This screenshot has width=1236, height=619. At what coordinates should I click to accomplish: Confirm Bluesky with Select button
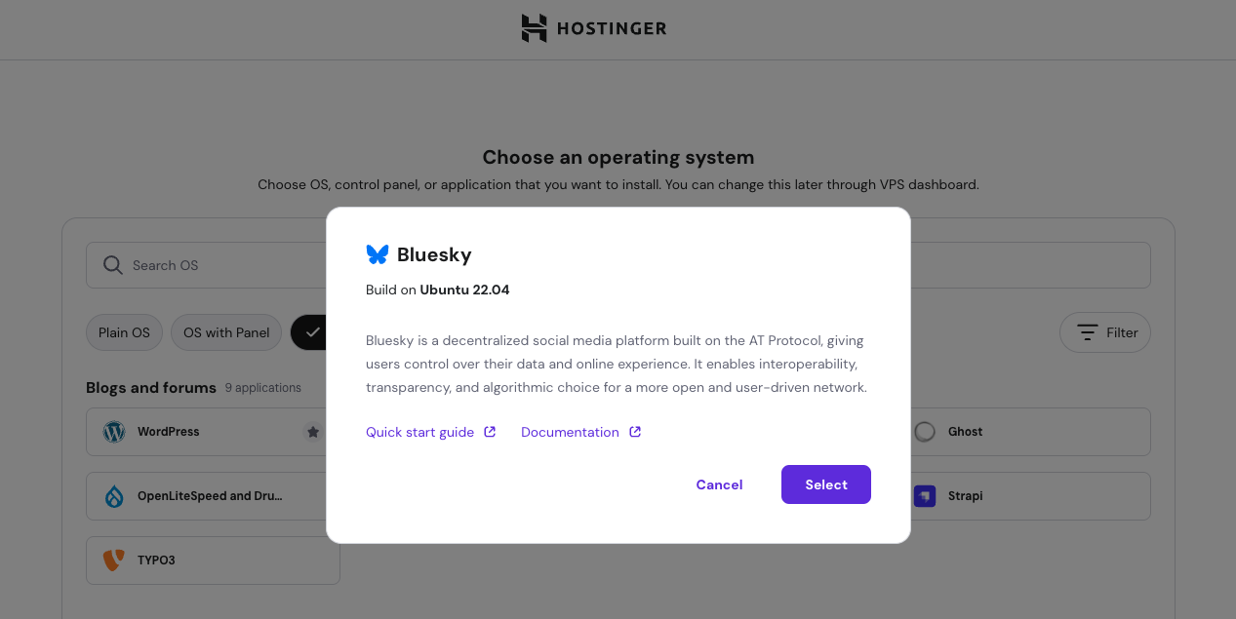(x=826, y=484)
